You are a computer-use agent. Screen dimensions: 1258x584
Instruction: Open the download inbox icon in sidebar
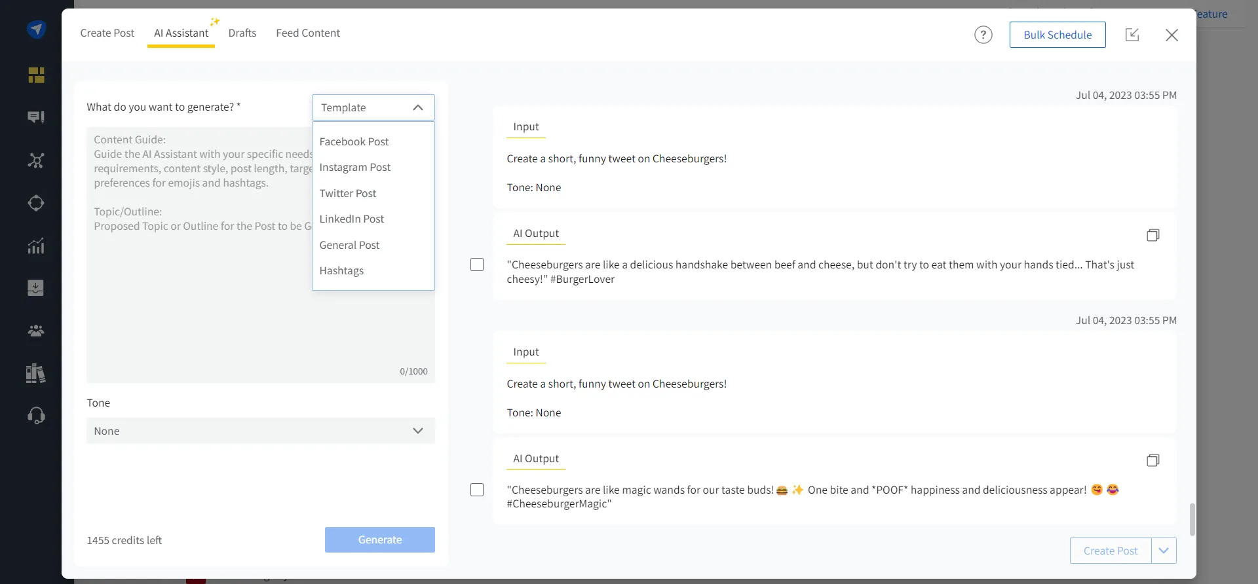36,288
